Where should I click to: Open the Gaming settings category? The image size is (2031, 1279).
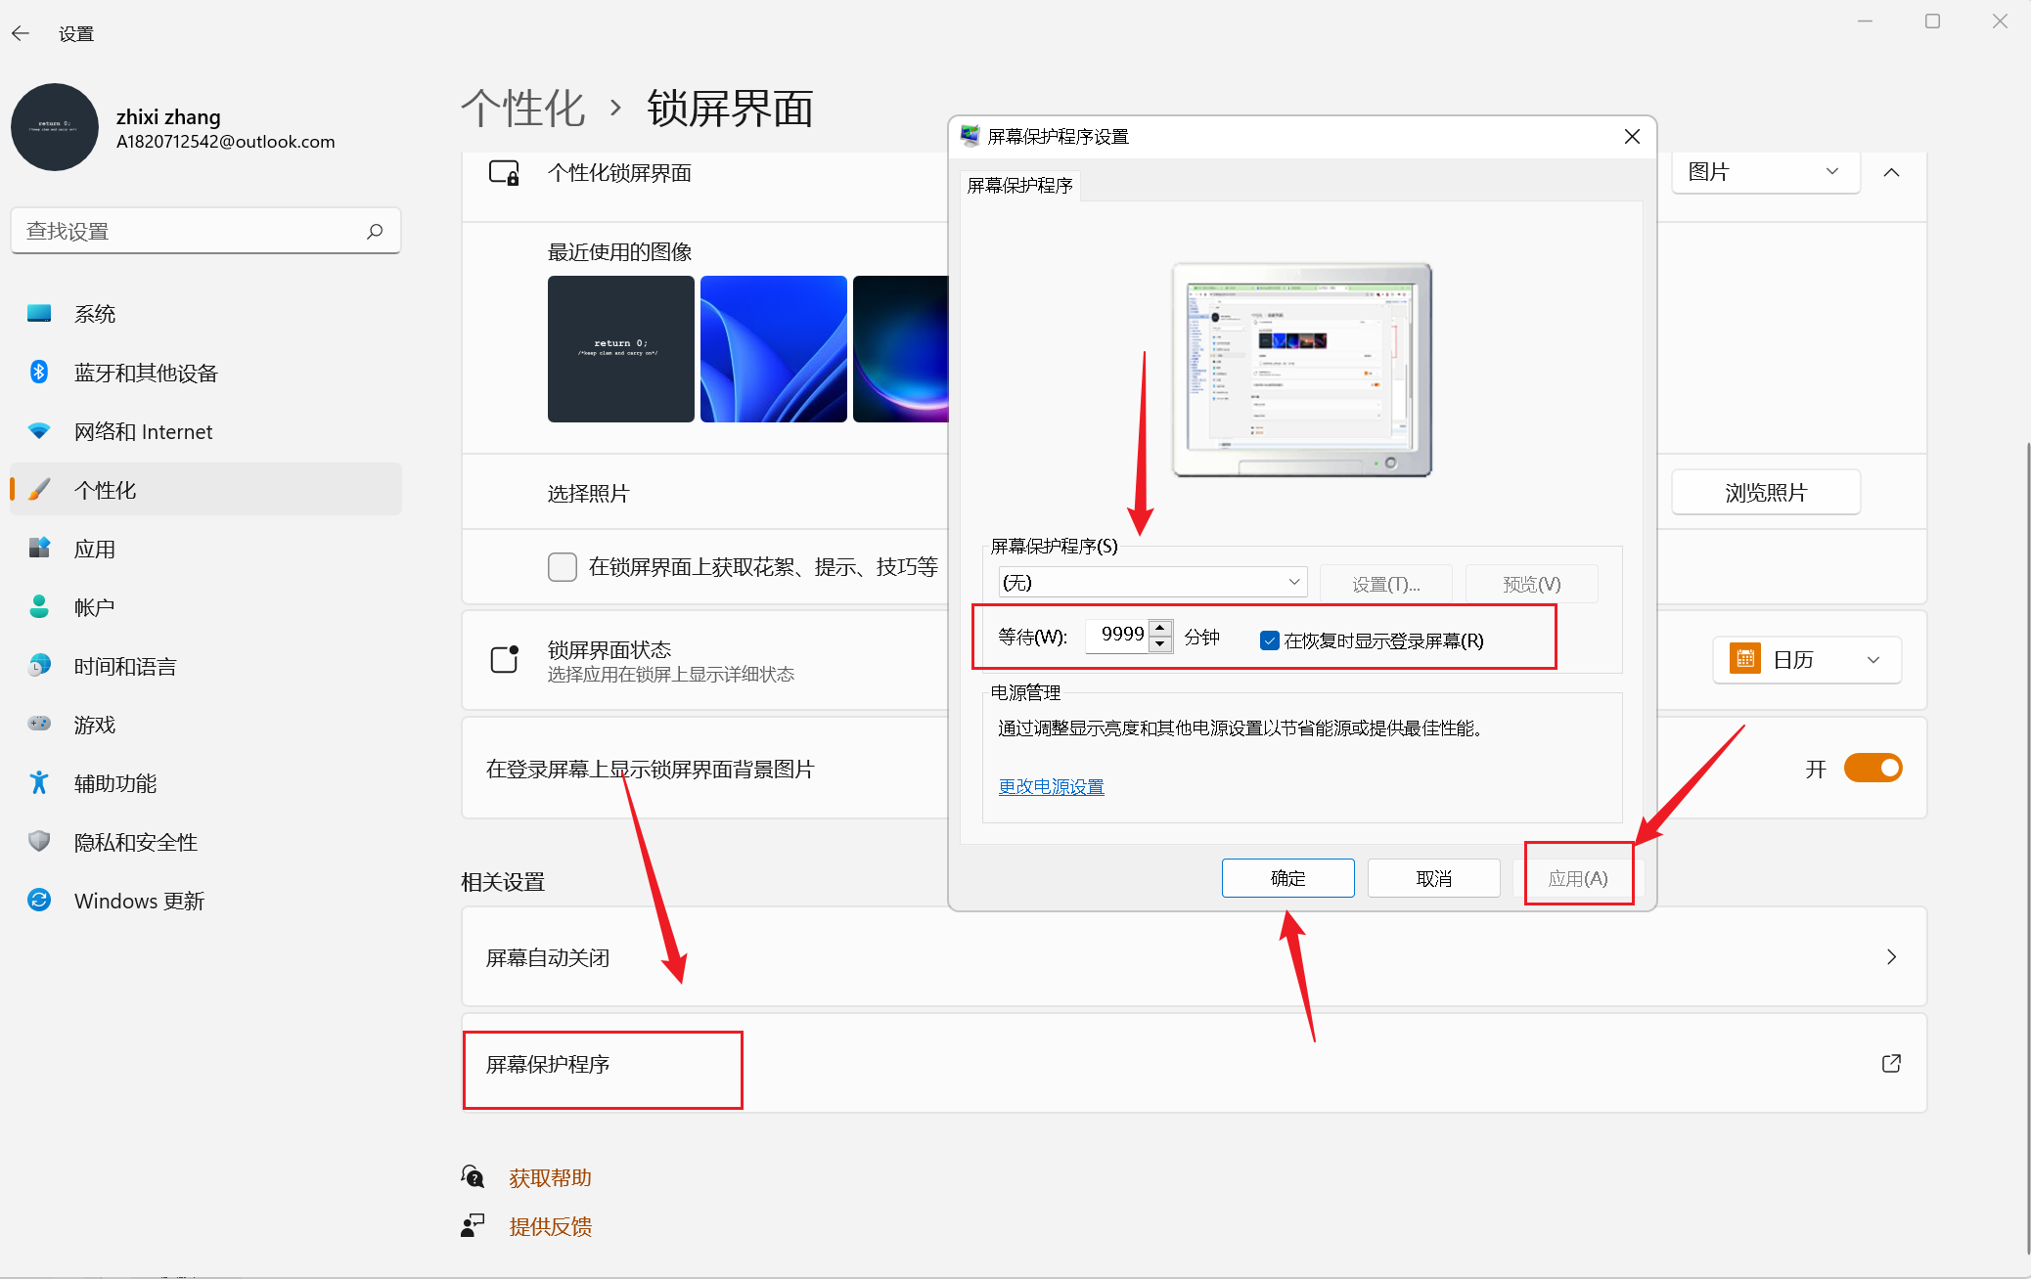point(95,725)
